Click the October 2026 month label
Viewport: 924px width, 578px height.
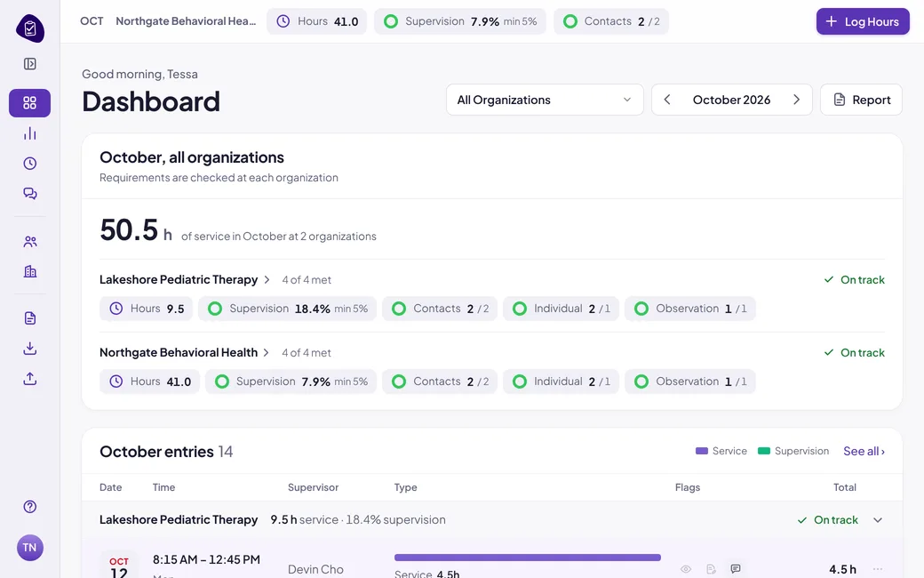pos(731,100)
